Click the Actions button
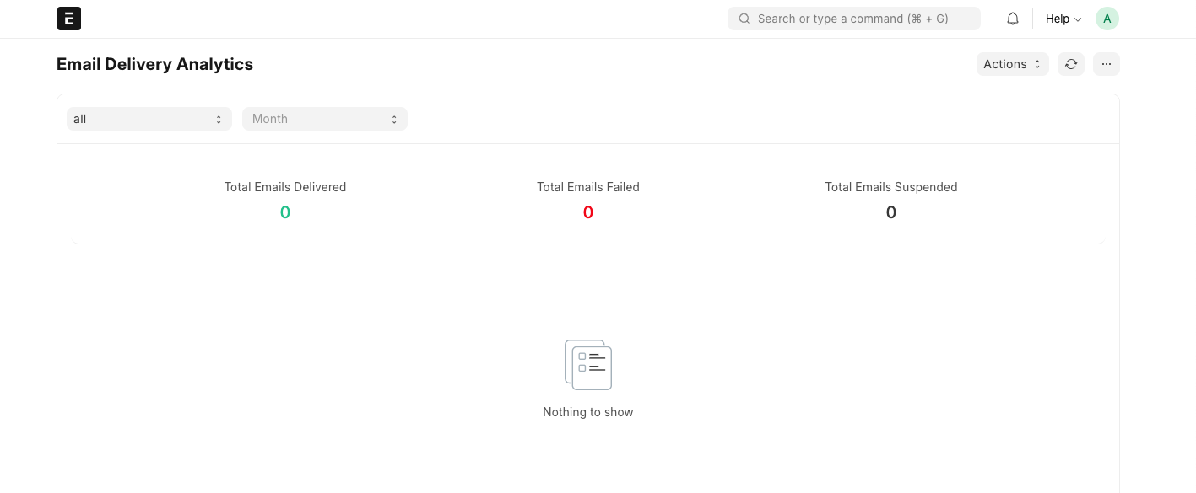The height and width of the screenshot is (493, 1196). (x=1006, y=64)
